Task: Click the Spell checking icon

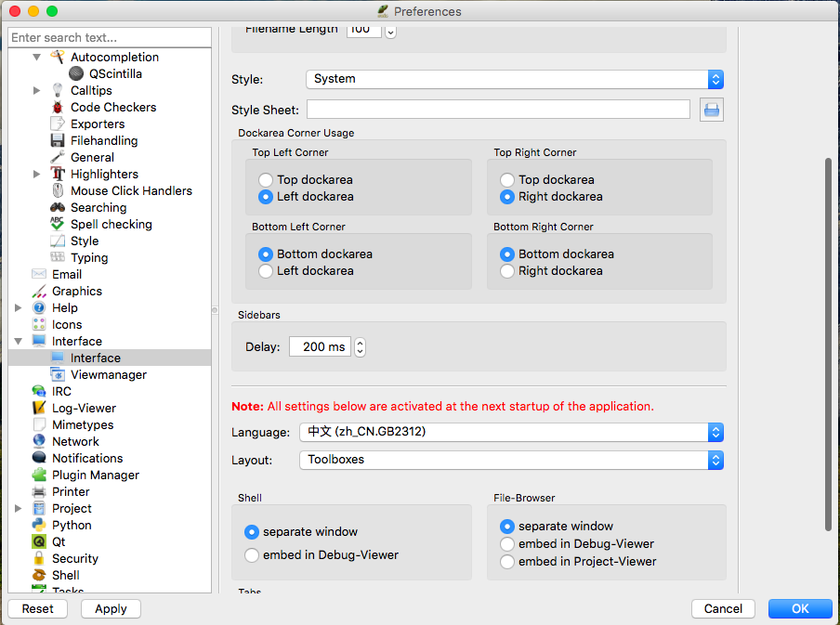Action: [x=58, y=225]
